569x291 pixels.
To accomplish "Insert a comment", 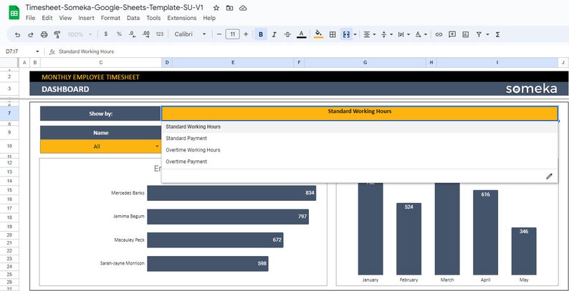I will point(452,34).
